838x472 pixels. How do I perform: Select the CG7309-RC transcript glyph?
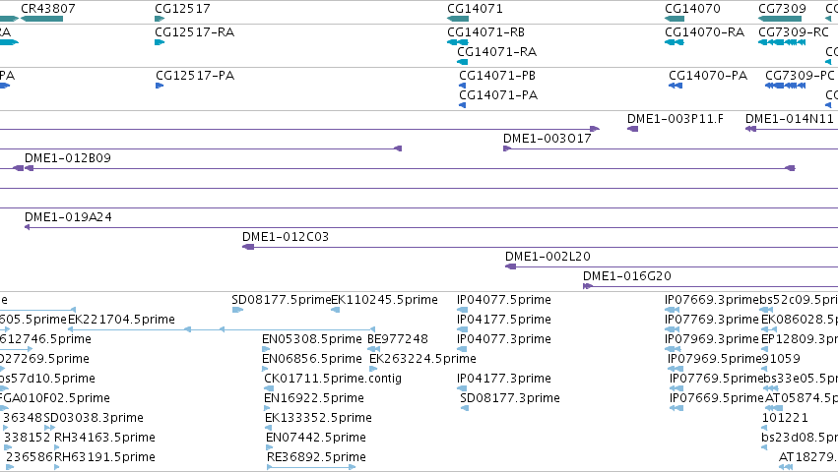(x=782, y=42)
